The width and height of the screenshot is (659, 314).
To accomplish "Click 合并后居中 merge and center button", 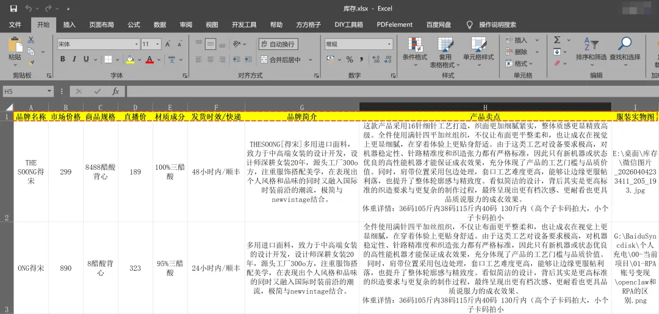I will [x=281, y=60].
